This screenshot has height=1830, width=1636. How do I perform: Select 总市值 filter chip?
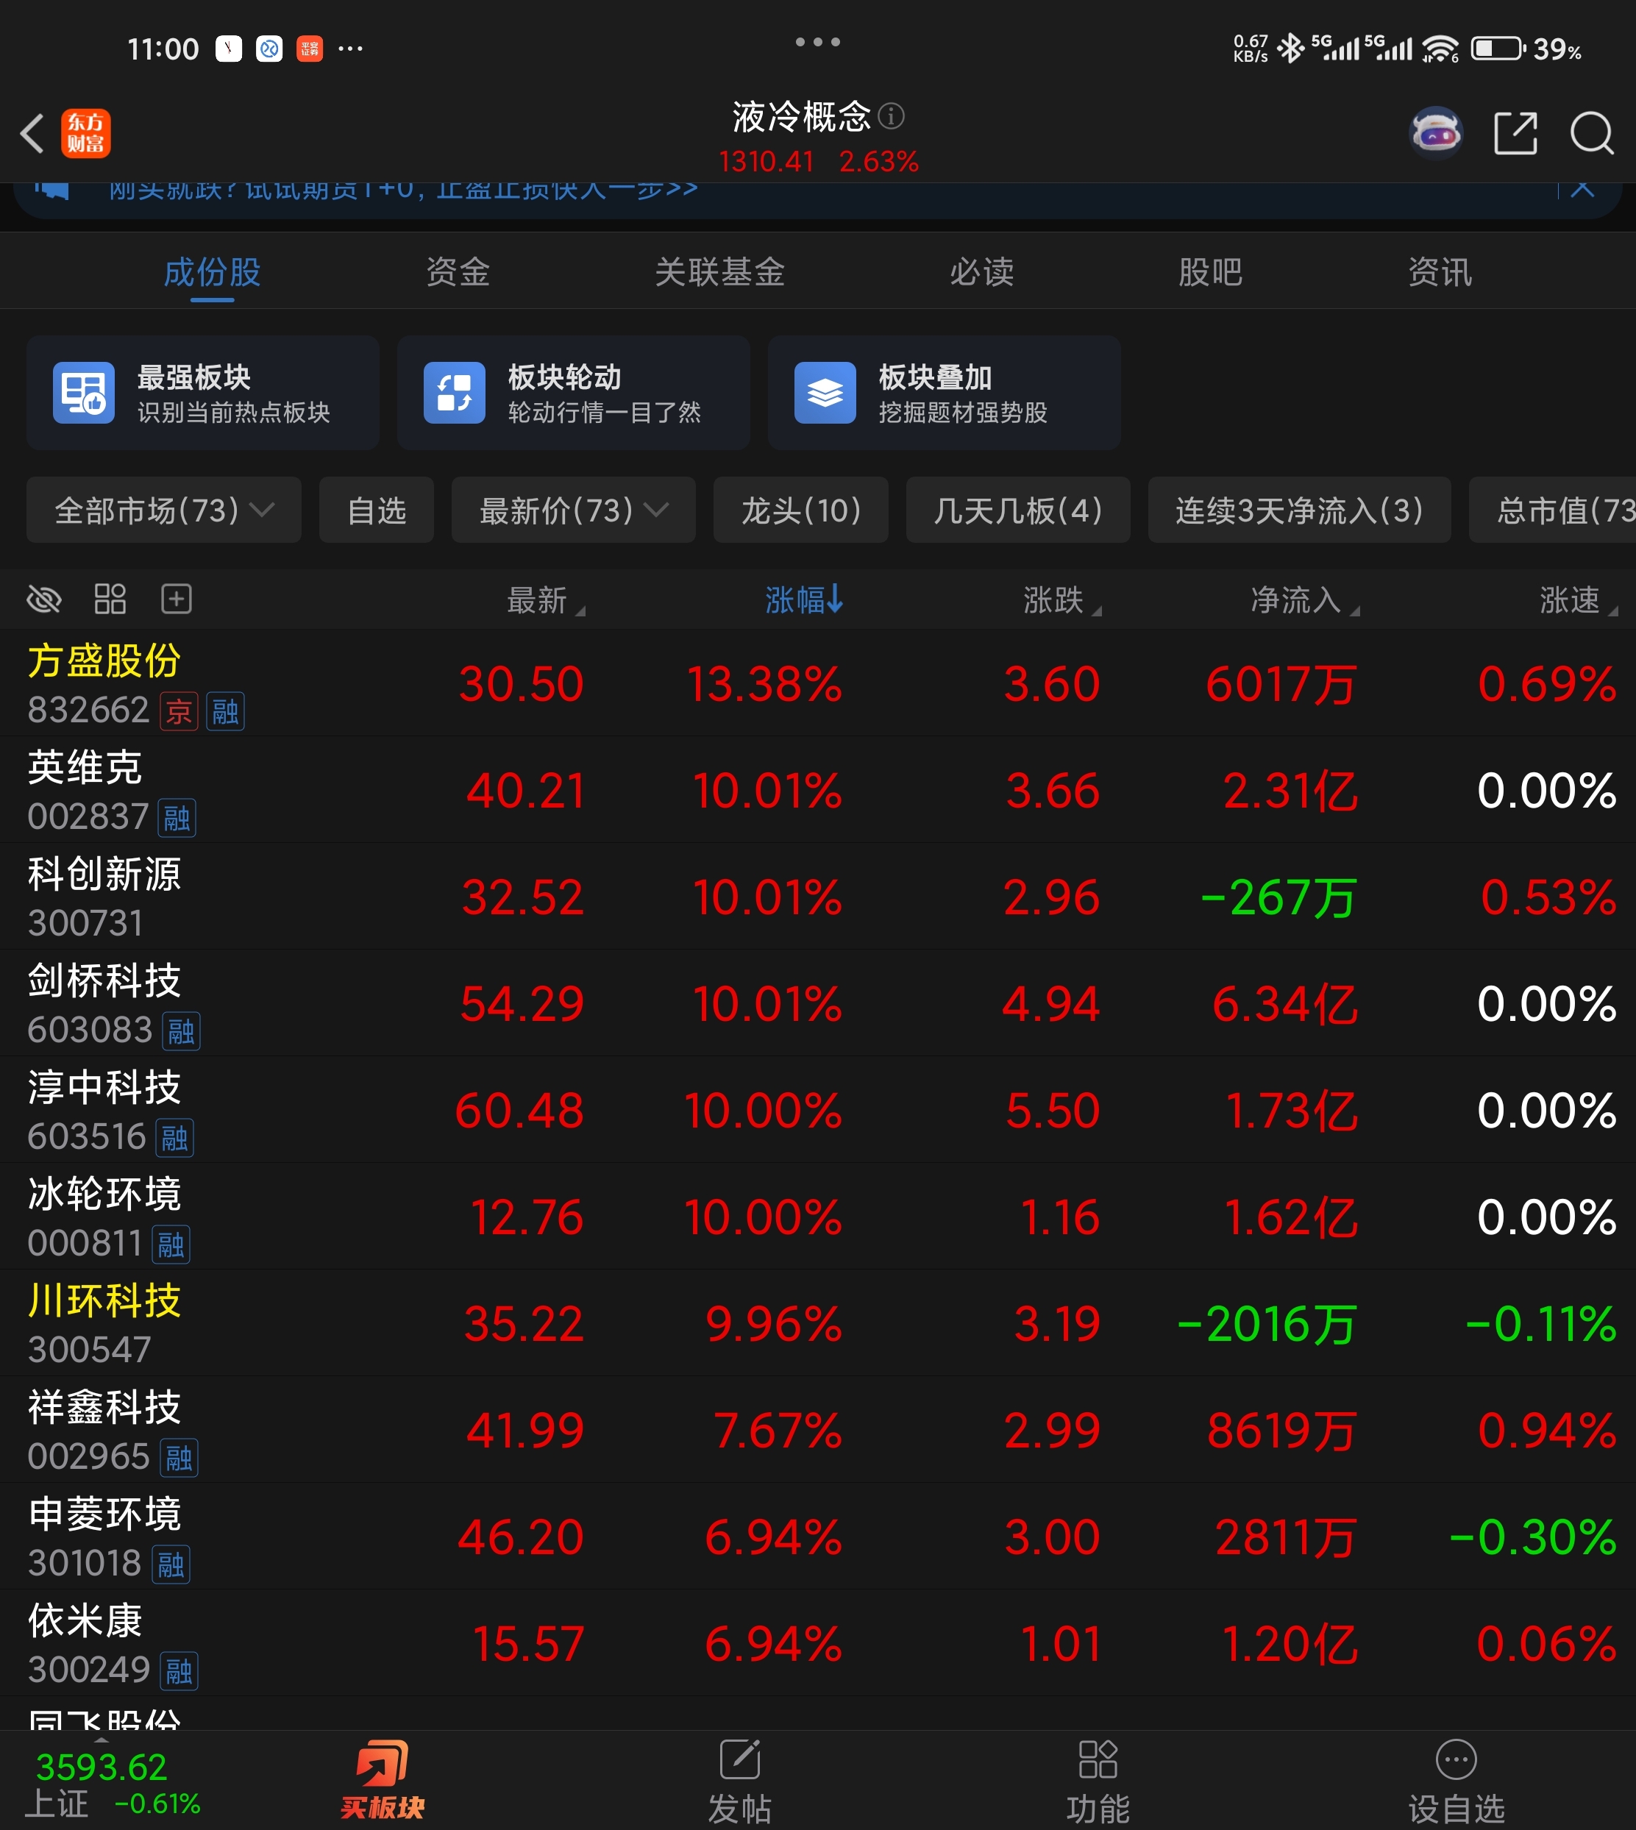coord(1552,510)
